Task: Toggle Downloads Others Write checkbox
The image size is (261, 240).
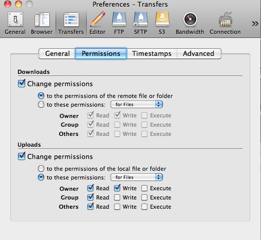Action: (117, 134)
